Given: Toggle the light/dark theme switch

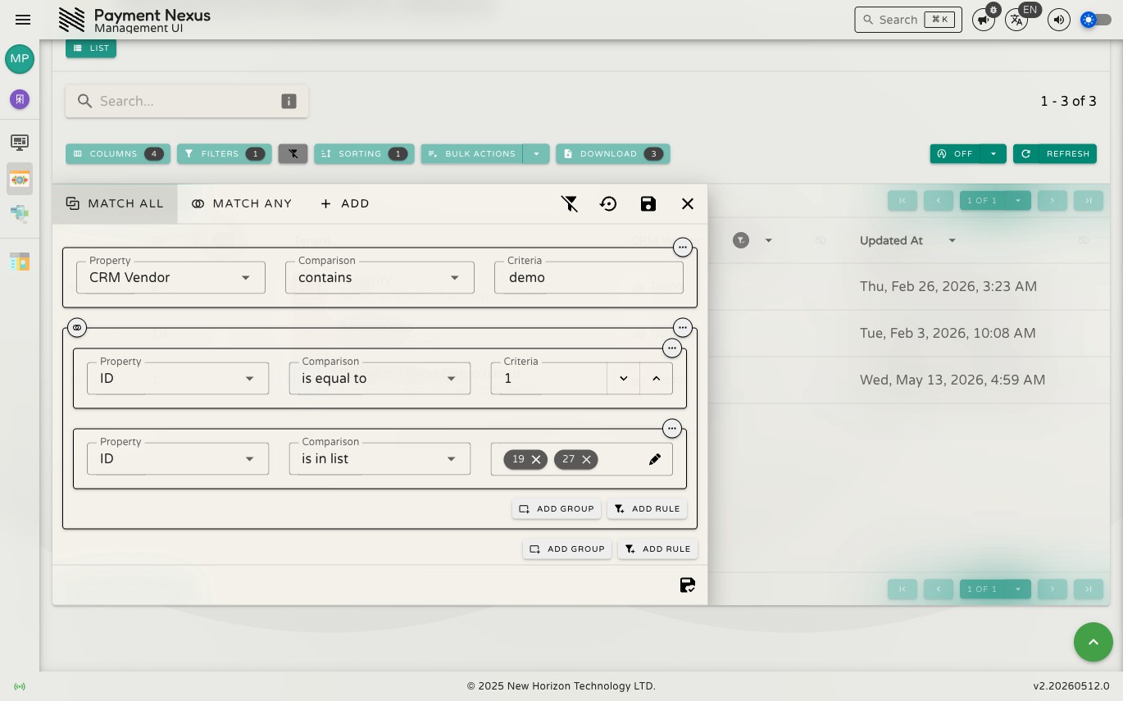Looking at the screenshot, I should pos(1096,20).
